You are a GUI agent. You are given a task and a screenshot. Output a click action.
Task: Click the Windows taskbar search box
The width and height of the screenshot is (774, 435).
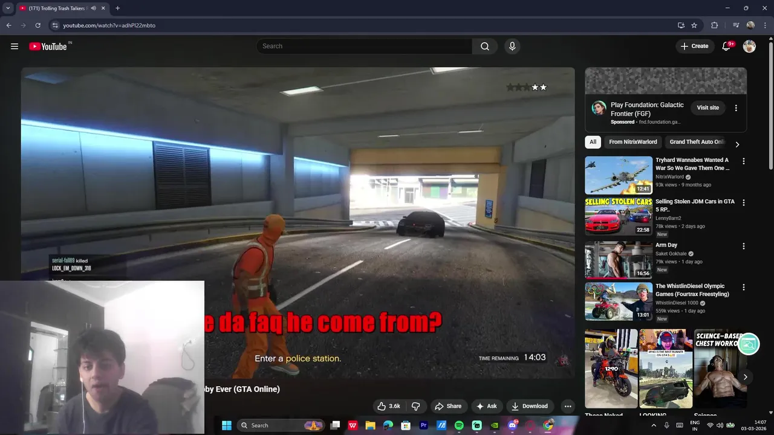coord(281,425)
